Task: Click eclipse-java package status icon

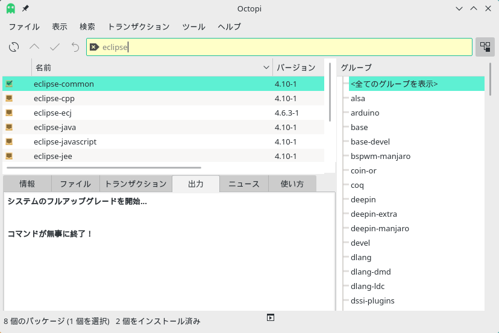Action: tap(9, 127)
